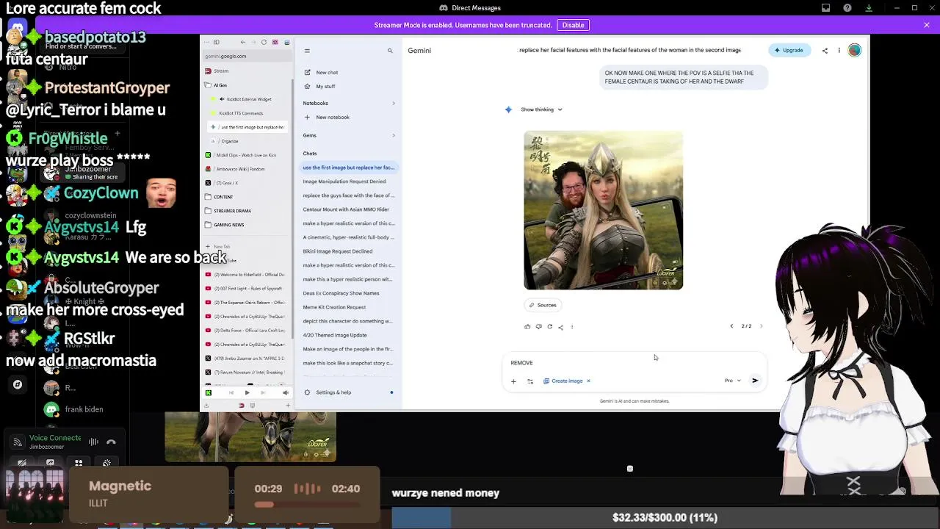This screenshot has height=529, width=940.
Task: Open the Pro model selector dropdown
Action: (x=733, y=381)
